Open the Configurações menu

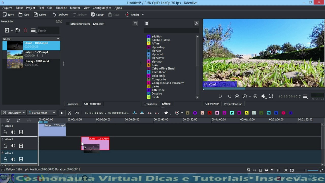(102, 8)
